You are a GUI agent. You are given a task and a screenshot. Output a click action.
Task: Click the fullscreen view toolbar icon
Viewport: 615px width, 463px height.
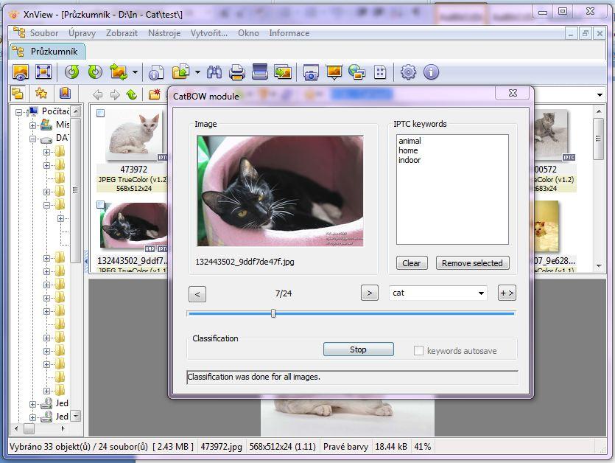(43, 72)
